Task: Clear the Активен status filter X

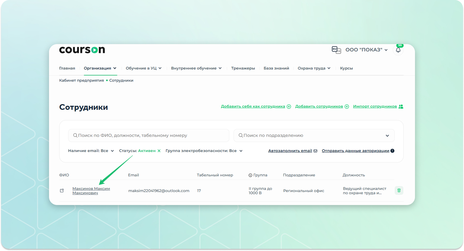Action: pos(159,151)
